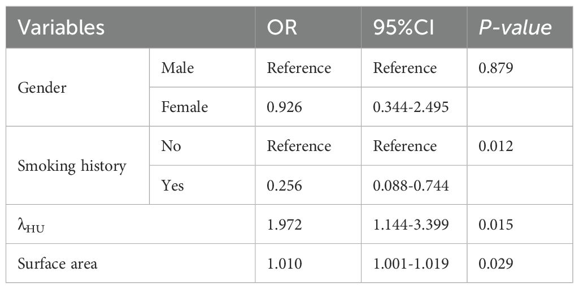This screenshot has height=289, width=579.
Task: Click the interval 0.344-2.495
Action: (x=411, y=107)
